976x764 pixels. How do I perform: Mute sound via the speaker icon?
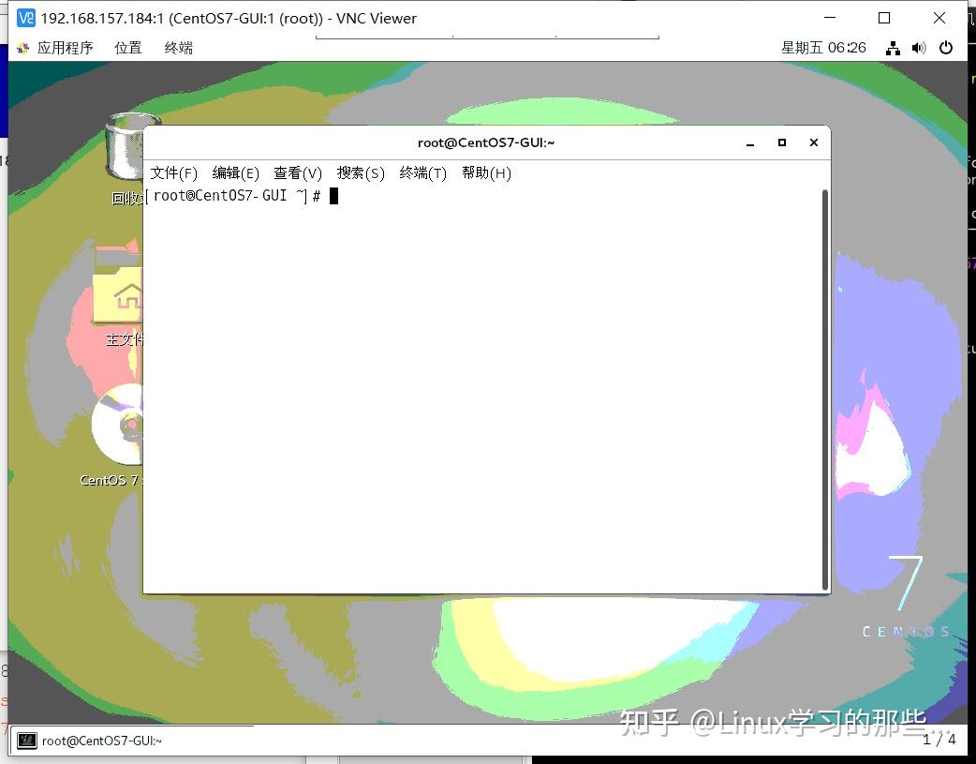[919, 48]
